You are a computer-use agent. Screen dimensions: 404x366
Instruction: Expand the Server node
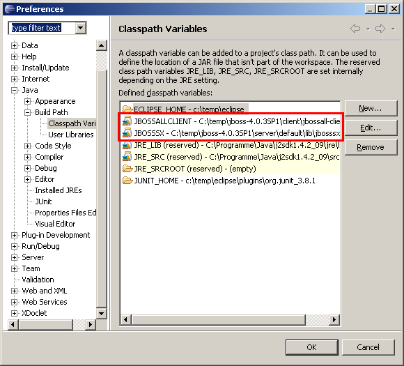[x=14, y=257]
